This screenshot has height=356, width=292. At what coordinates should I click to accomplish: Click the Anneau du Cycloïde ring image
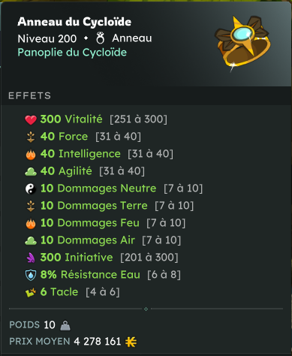click(242, 44)
